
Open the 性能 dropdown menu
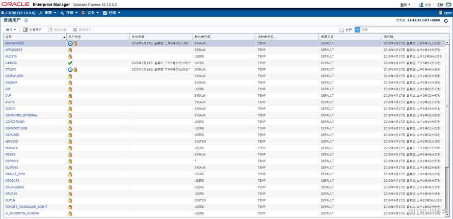(x=112, y=13)
